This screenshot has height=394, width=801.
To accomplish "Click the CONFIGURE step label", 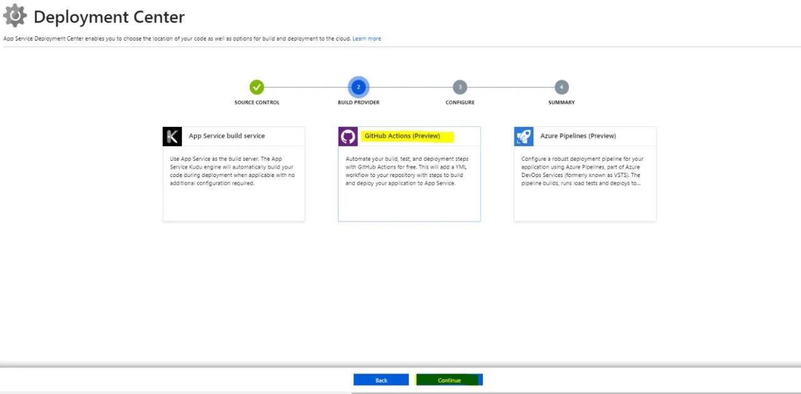I will (x=460, y=103).
